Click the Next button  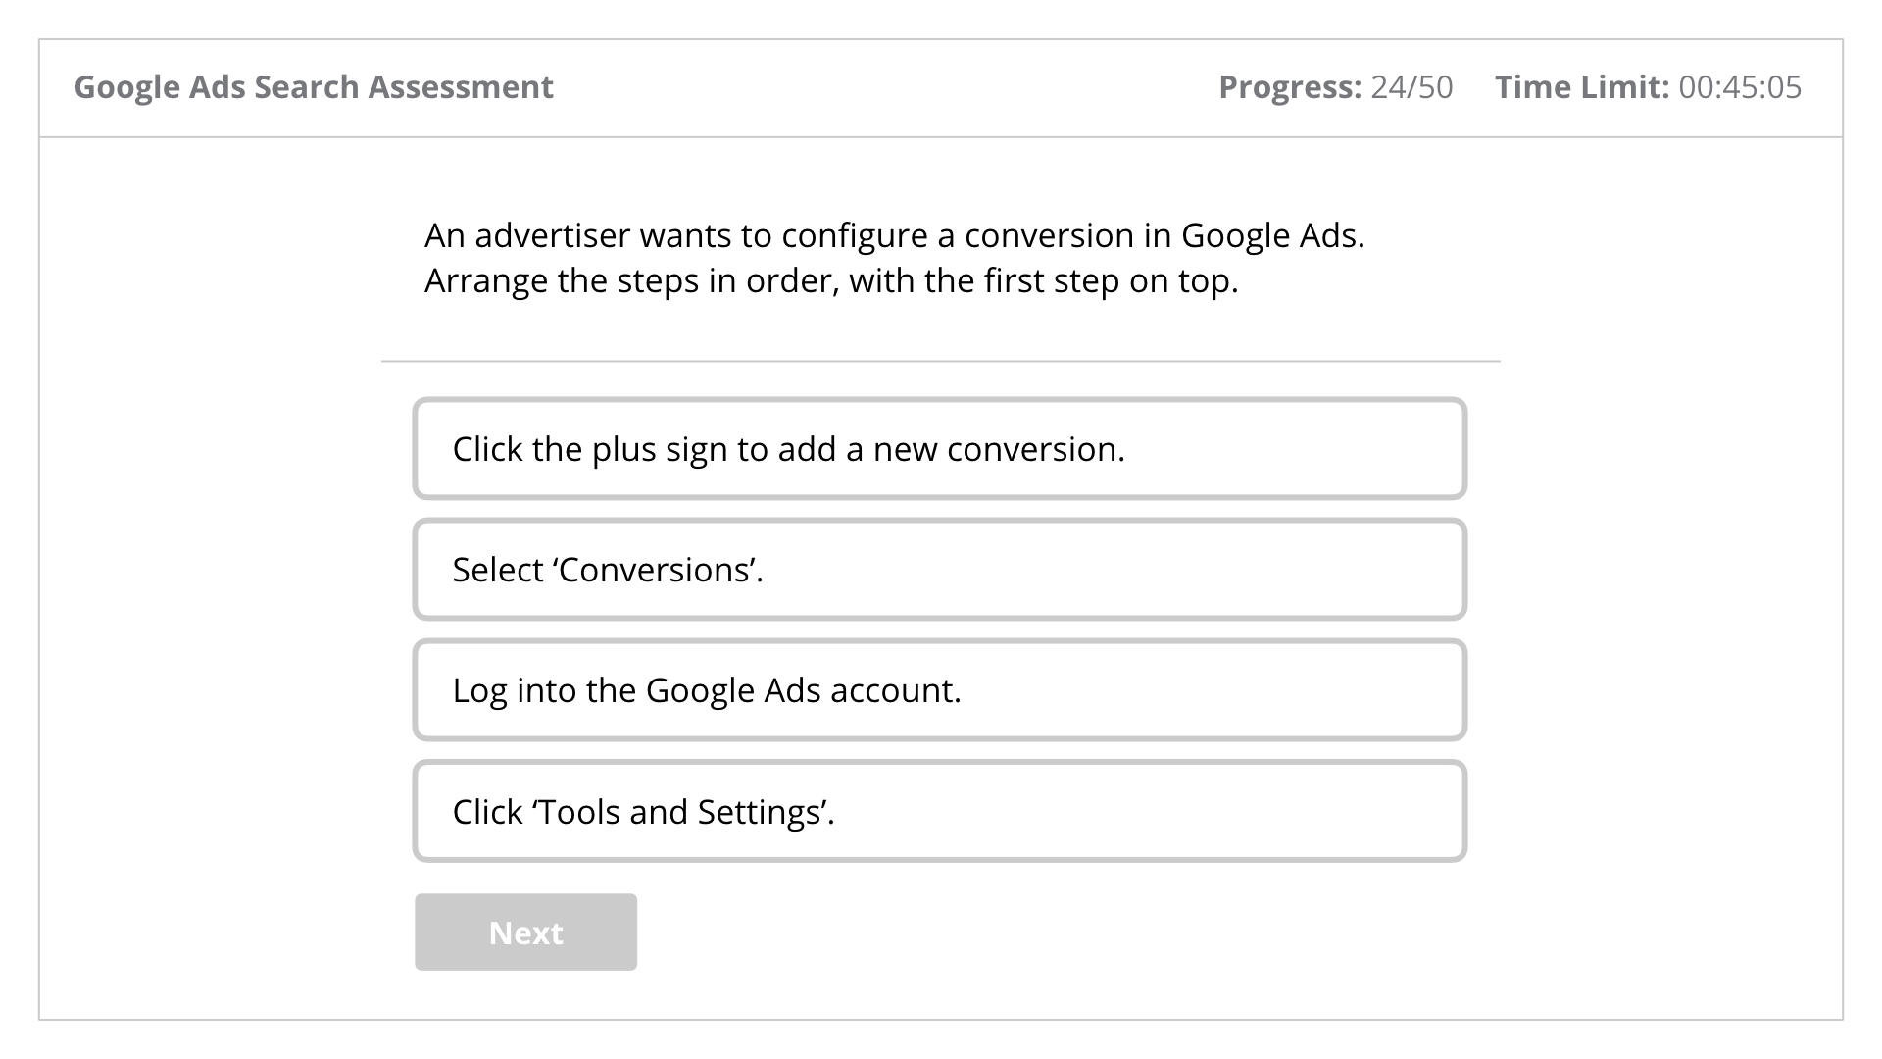coord(525,932)
